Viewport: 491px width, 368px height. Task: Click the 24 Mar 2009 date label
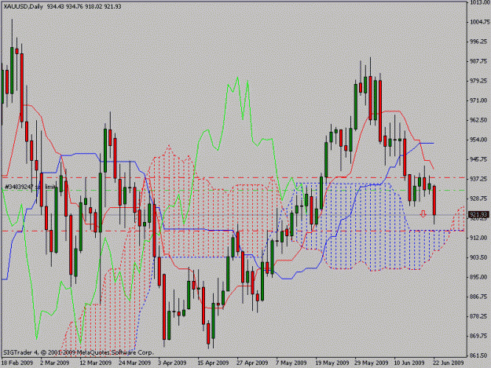click(x=134, y=363)
